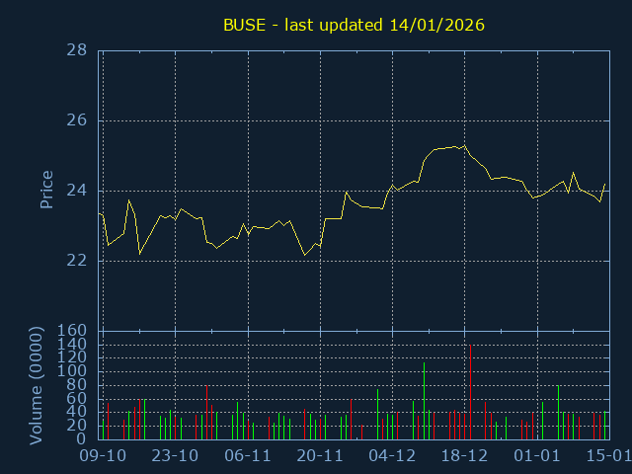This screenshot has height=474, width=632.
Task: Click the 160 volume axis tick
Action: click(x=73, y=331)
